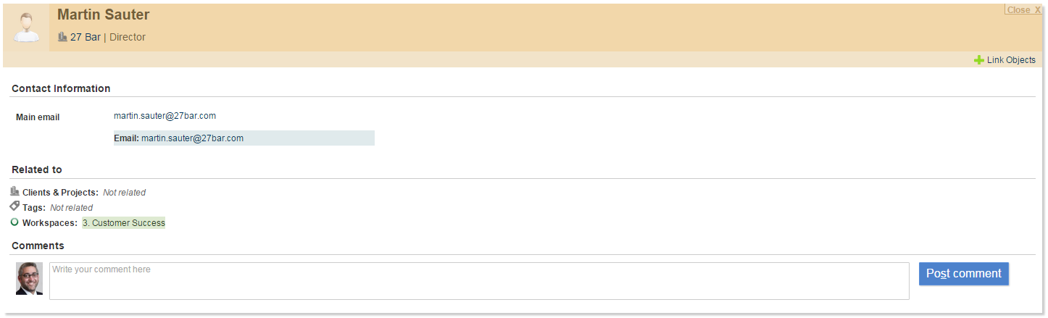Click the main email address value
1048x318 pixels.
[165, 116]
